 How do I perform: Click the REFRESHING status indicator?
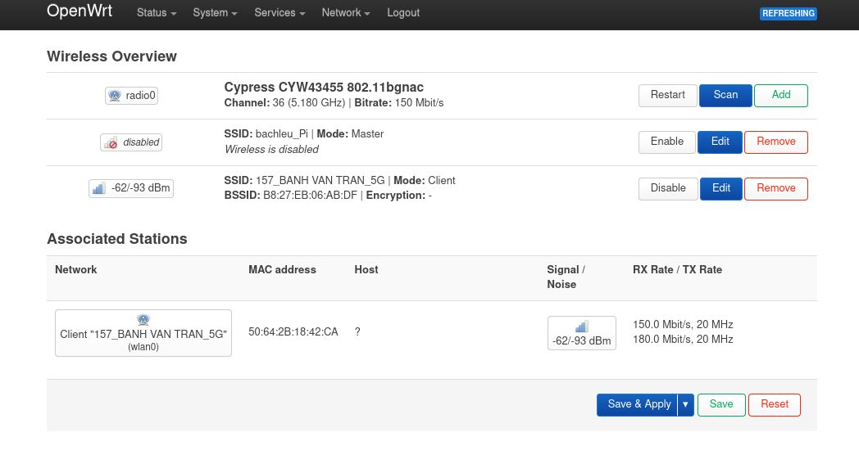click(x=788, y=14)
